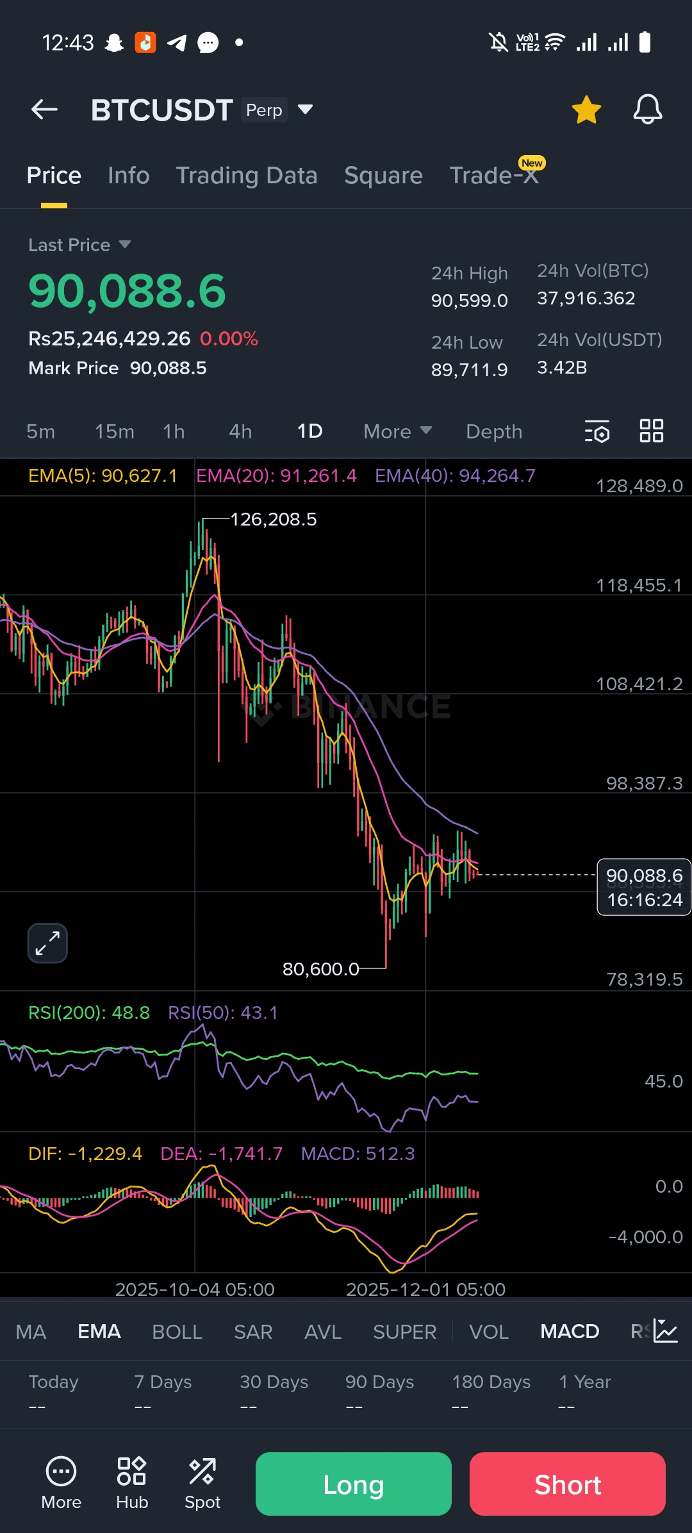Viewport: 692px width, 1533px height.
Task: Tap the battery icon in status bar
Action: pyautogui.click(x=645, y=42)
